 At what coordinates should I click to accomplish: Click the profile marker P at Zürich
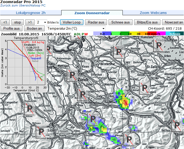(73, 75)
